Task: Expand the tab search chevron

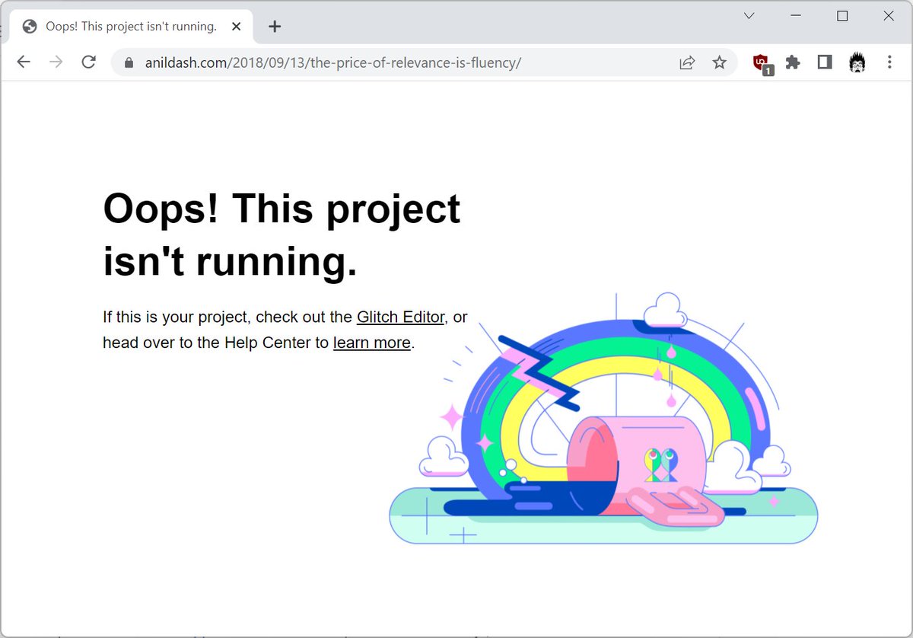Action: 749,16
